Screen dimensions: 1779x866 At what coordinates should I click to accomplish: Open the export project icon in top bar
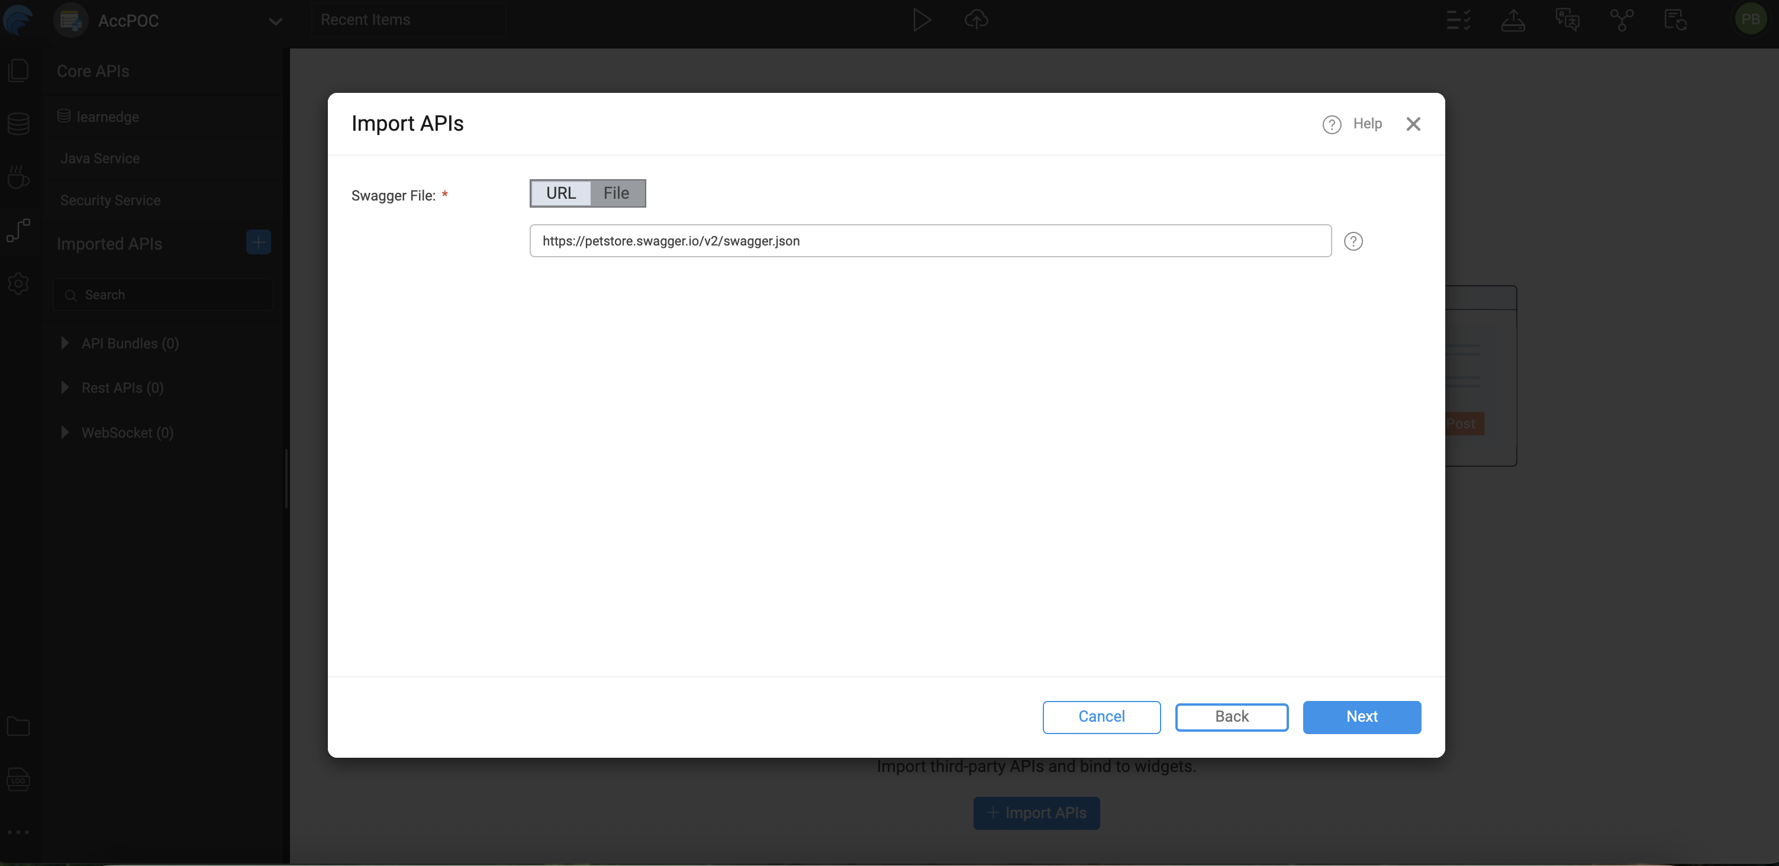[1513, 20]
